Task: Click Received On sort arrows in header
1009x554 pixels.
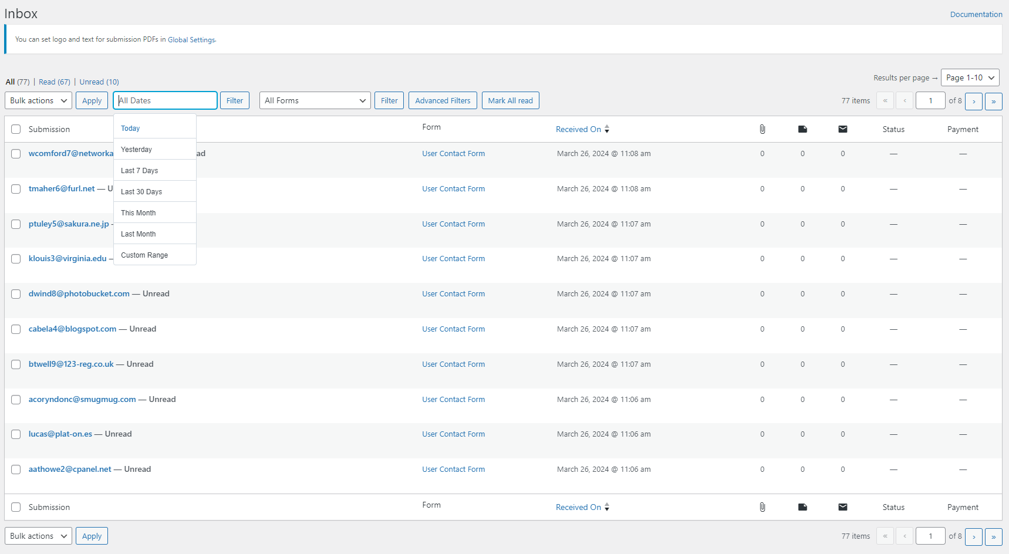Action: click(607, 129)
